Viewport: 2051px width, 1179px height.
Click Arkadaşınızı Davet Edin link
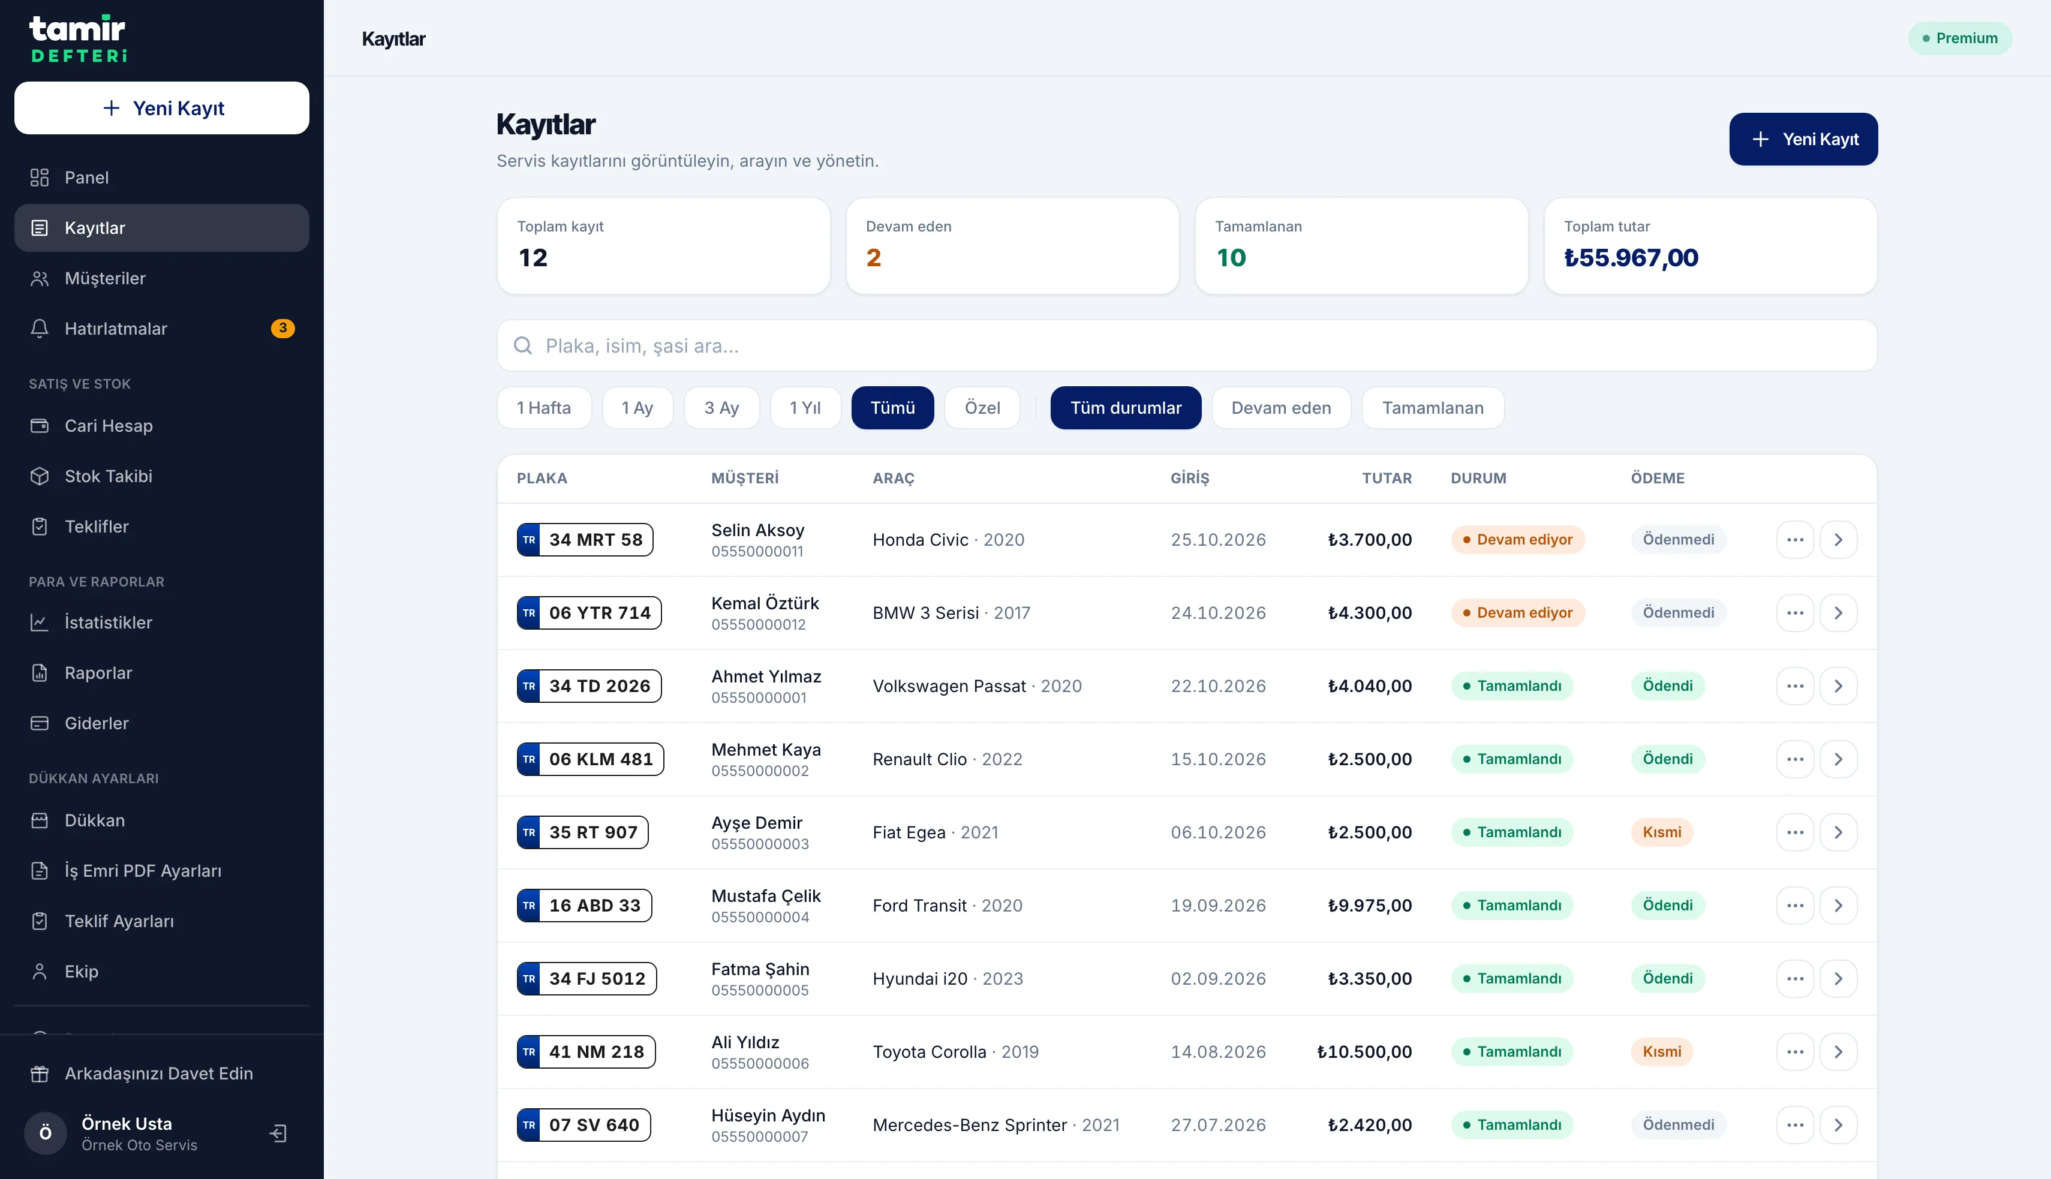(161, 1073)
